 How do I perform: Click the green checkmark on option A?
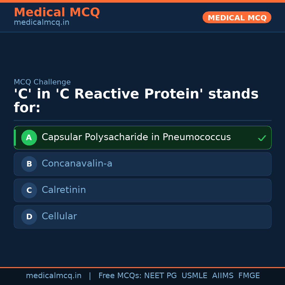[x=262, y=137]
